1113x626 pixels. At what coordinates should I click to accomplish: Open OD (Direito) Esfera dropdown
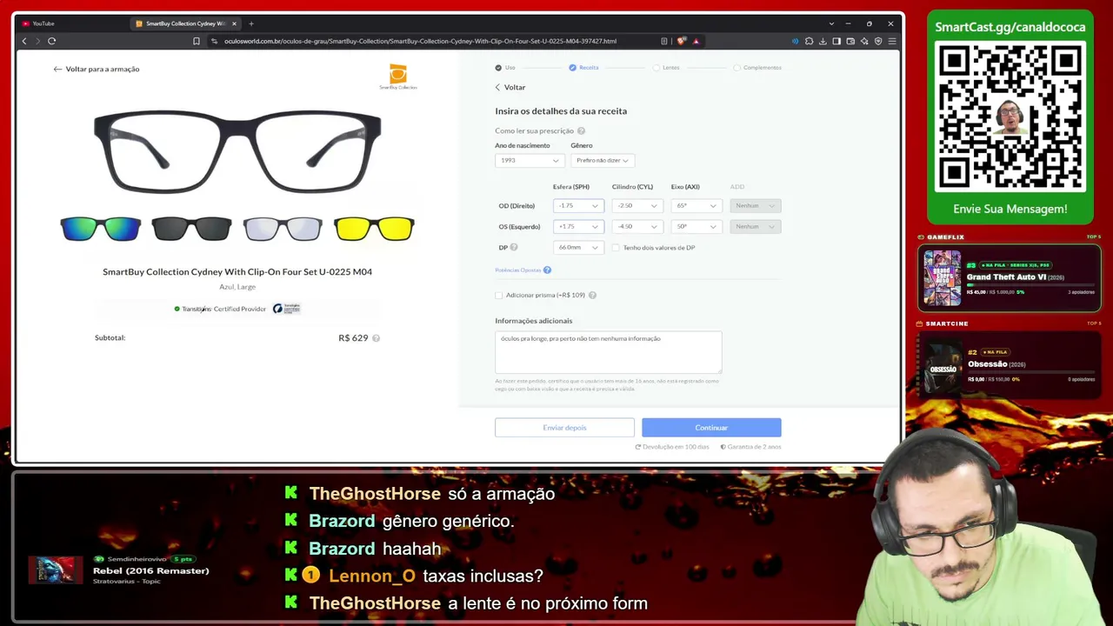(x=578, y=206)
